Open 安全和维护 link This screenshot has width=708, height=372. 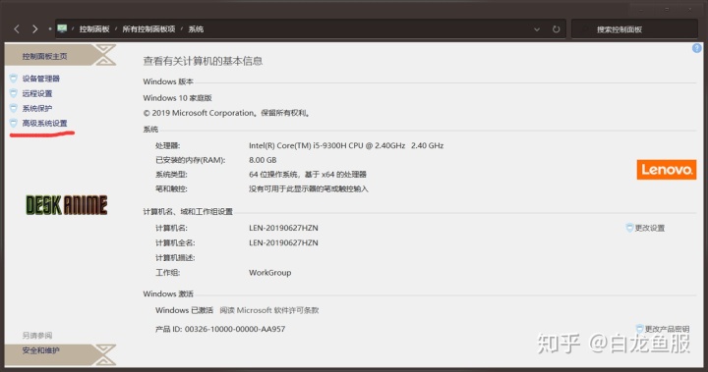pos(41,350)
